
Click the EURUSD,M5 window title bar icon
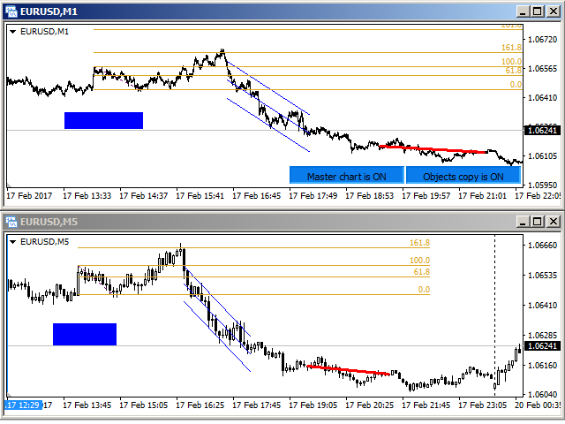[11, 221]
